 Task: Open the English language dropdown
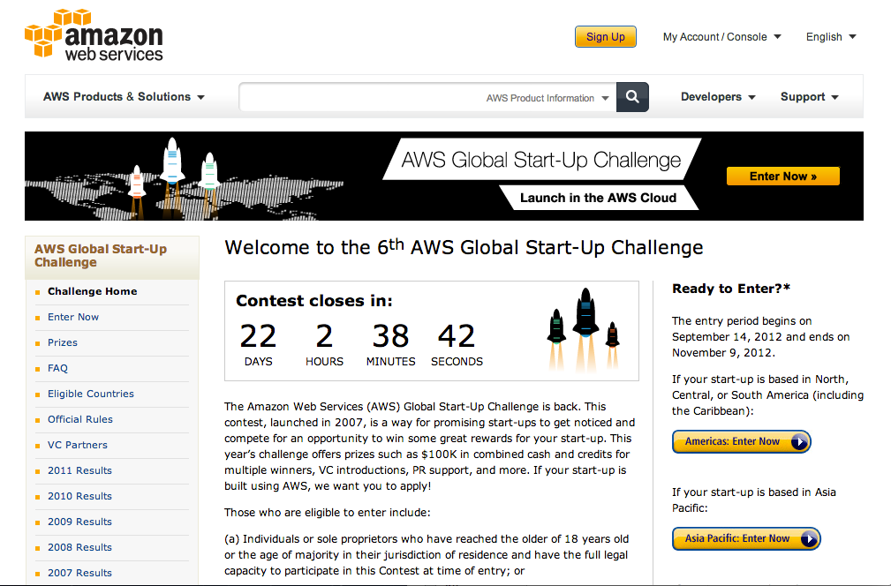831,37
